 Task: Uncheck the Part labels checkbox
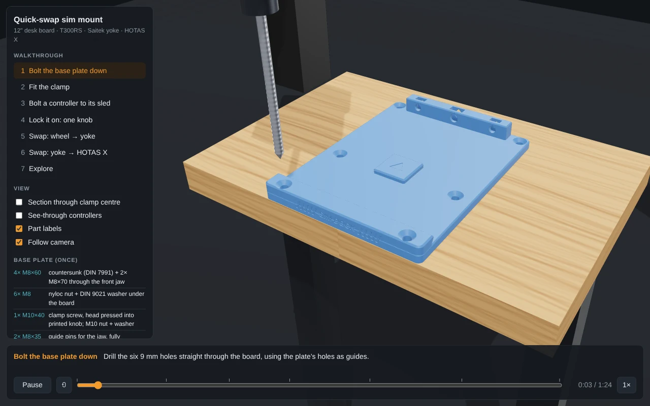click(x=19, y=228)
